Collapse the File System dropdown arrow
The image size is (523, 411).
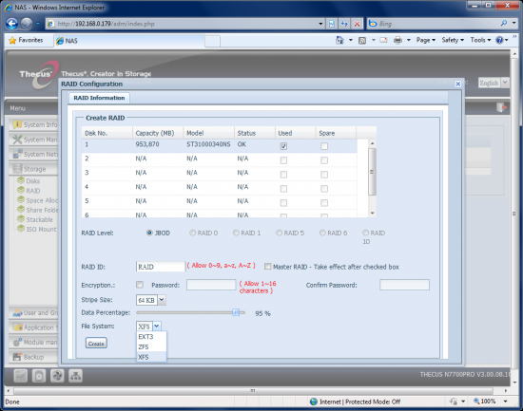(x=157, y=327)
